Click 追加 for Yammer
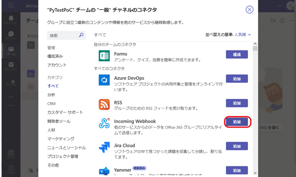Screen dimensions: 296x177 (237, 170)
